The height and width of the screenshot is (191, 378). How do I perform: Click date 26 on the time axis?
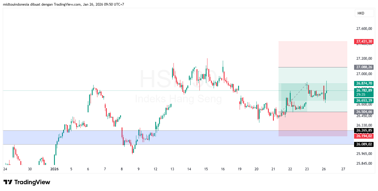tap(324, 169)
